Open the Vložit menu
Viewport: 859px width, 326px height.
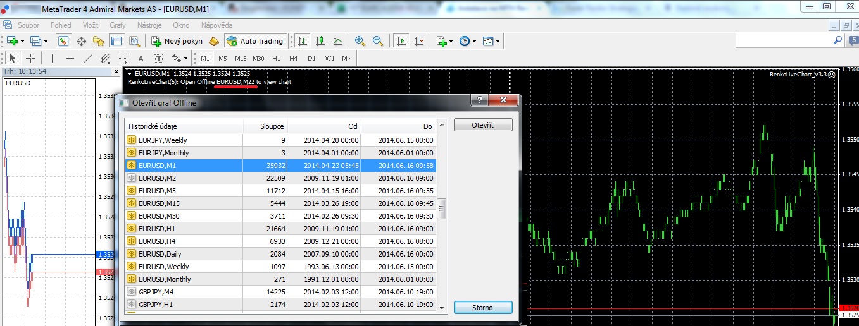(x=90, y=25)
